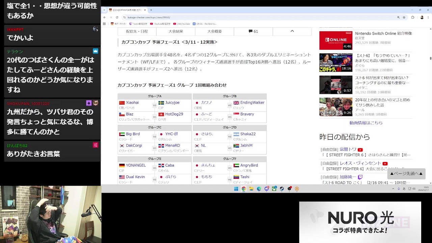Click the NURO 光 collaboration banner
Image resolution: width=432 pixels, height=243 pixels.
click(360, 222)
